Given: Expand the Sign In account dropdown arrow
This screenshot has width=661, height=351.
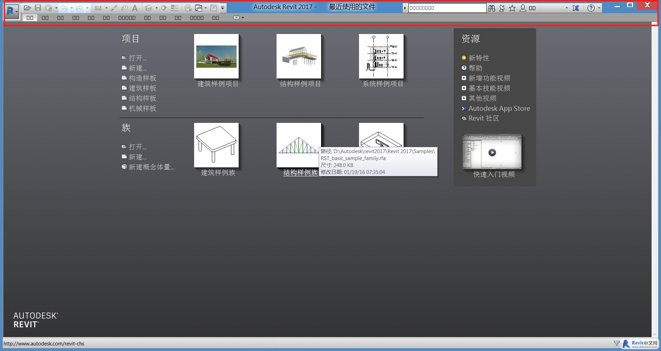Looking at the screenshot, I should pos(566,8).
